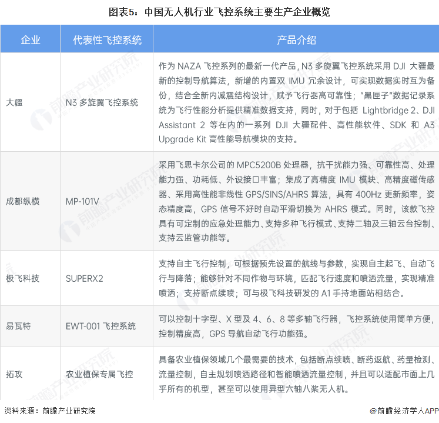Screen dimensions: 439x423
Task: Click the '@前瞻经济学人APP' attribution
Action: 404,411
